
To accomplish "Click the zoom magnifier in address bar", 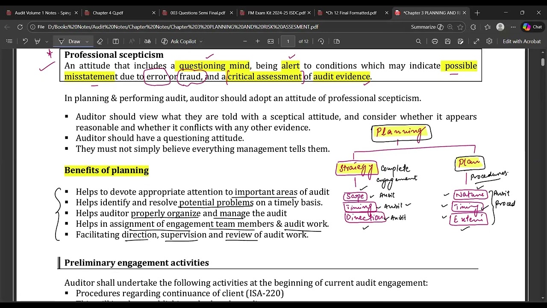I will click(450, 27).
